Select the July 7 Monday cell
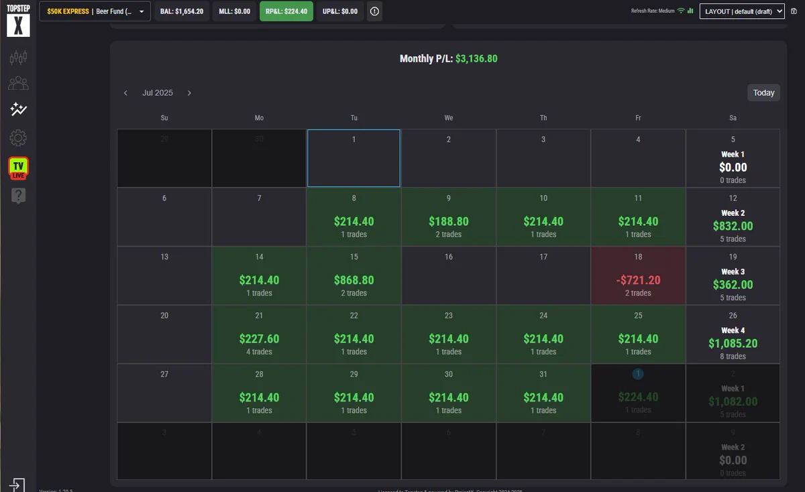The height and width of the screenshot is (492, 805). point(259,217)
